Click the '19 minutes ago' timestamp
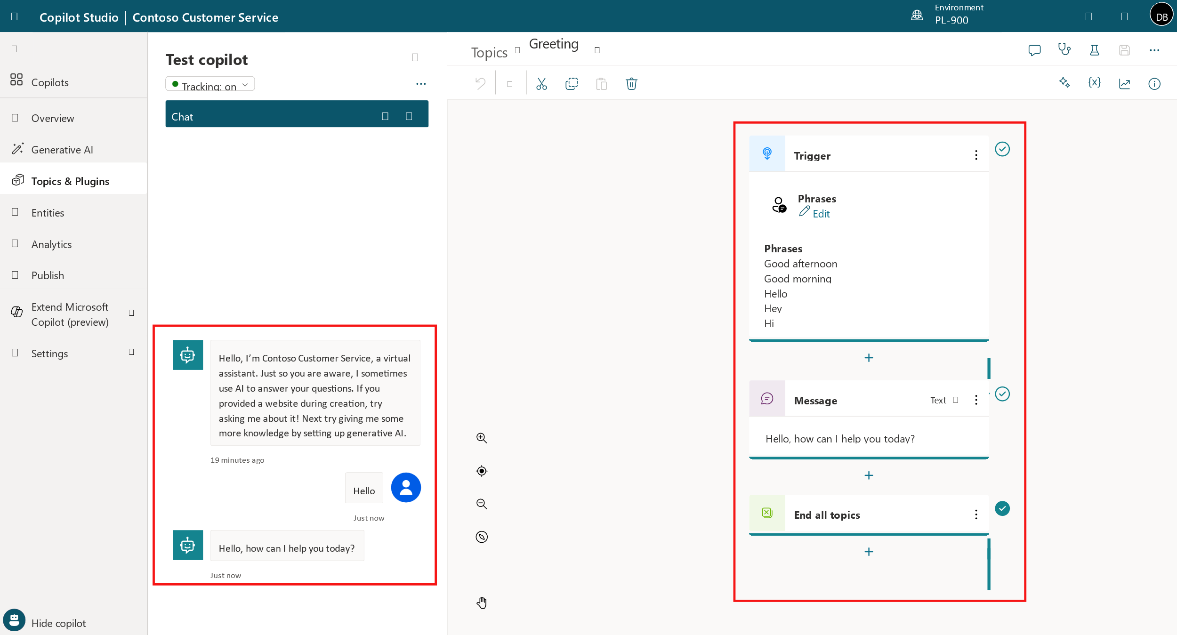This screenshot has width=1177, height=635. coord(237,460)
